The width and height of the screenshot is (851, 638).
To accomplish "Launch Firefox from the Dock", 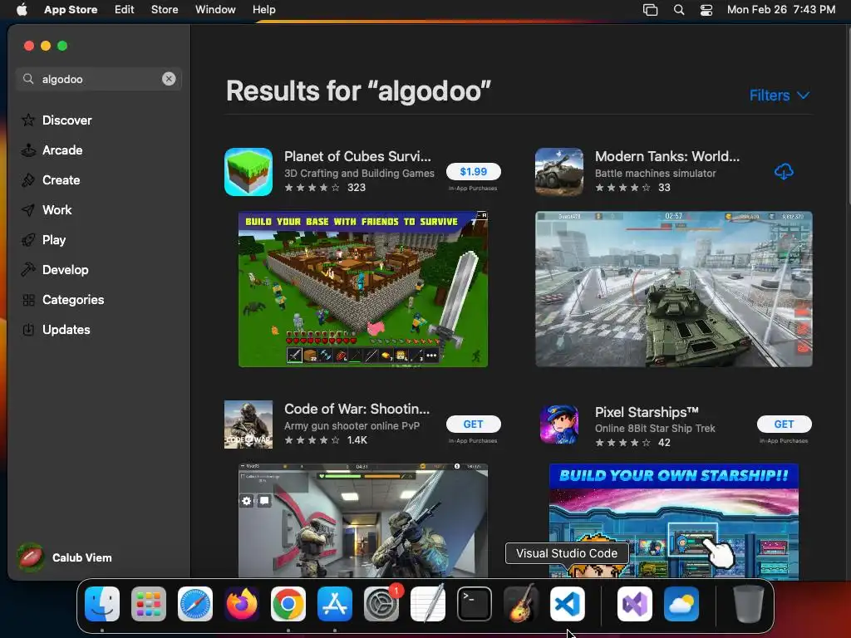I will 242,604.
